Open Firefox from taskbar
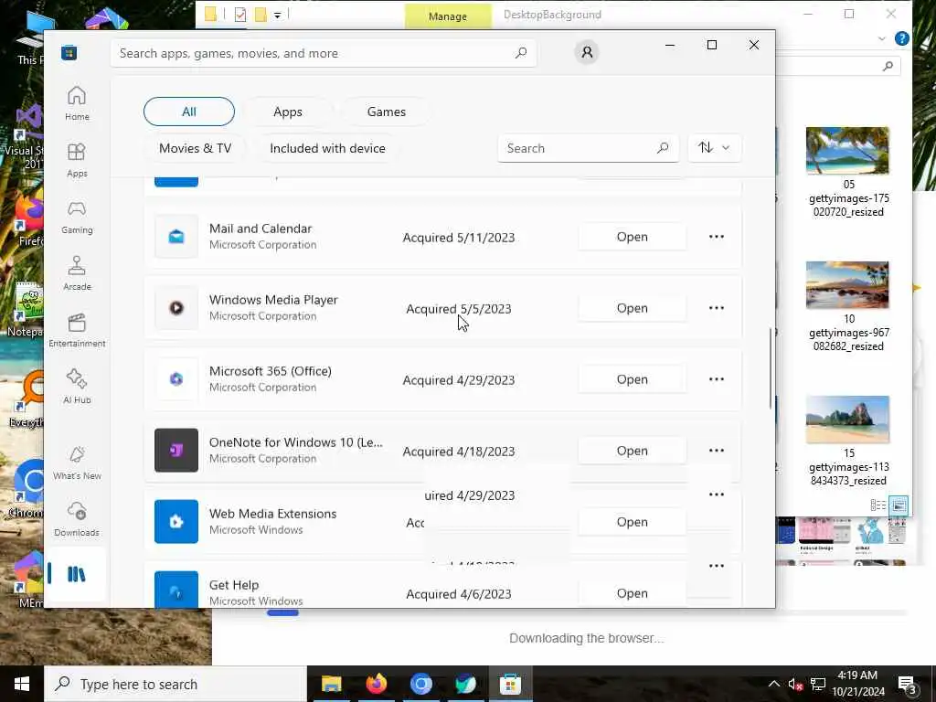The height and width of the screenshot is (702, 936). coord(376,684)
